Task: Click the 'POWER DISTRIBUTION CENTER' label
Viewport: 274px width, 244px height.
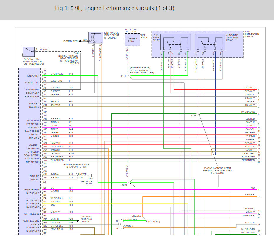Action: pos(252,34)
